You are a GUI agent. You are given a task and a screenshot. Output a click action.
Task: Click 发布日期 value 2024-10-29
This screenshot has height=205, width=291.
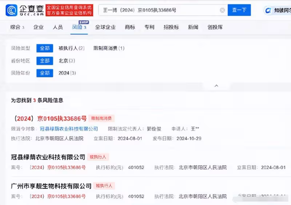[189, 139]
